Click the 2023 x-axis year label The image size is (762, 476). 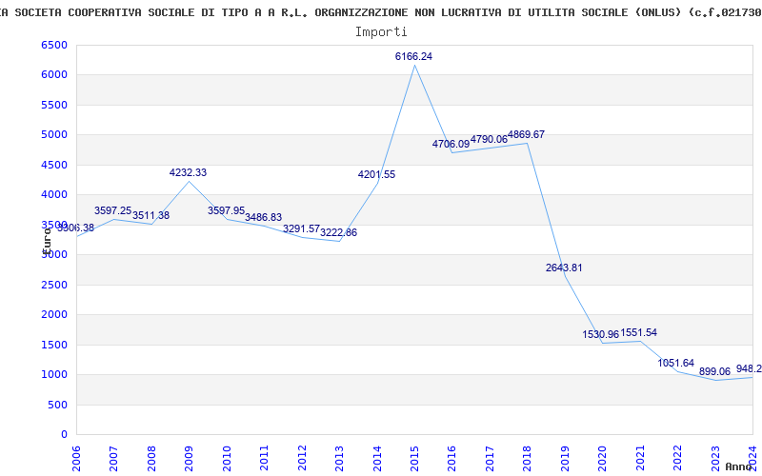pyautogui.click(x=715, y=458)
